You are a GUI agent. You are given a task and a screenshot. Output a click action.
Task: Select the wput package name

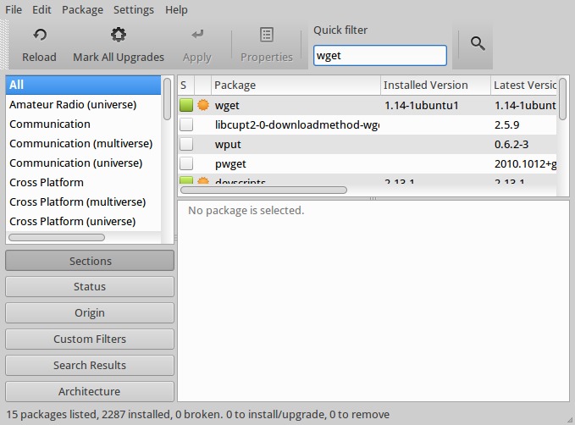tap(228, 145)
